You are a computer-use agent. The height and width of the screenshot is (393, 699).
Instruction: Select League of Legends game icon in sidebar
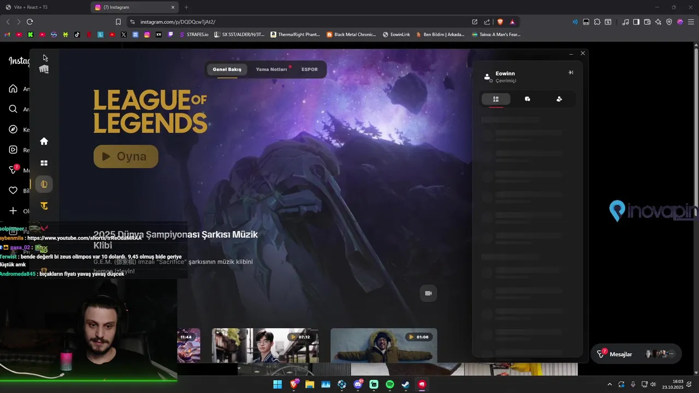point(44,184)
